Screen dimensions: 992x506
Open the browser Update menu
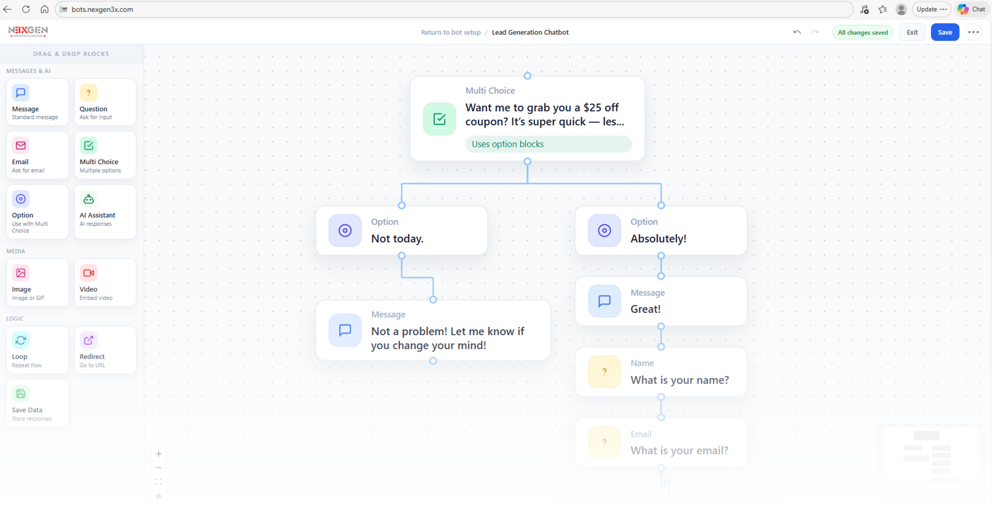pos(931,9)
